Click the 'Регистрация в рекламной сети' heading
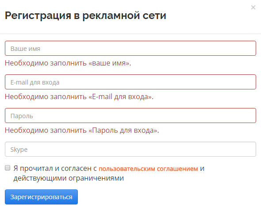Viewport: 261px width, 208px height. point(85,15)
